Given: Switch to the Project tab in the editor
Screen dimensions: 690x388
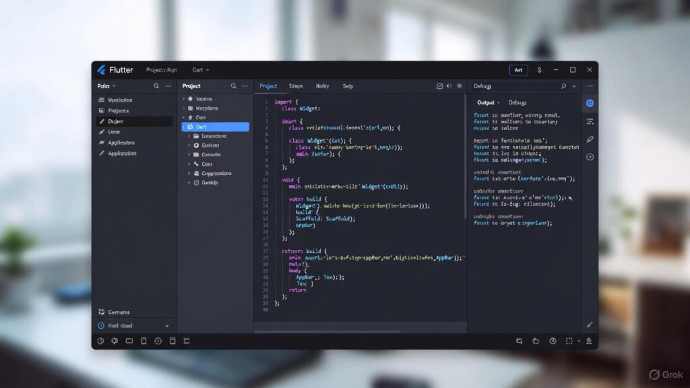Looking at the screenshot, I should point(268,86).
